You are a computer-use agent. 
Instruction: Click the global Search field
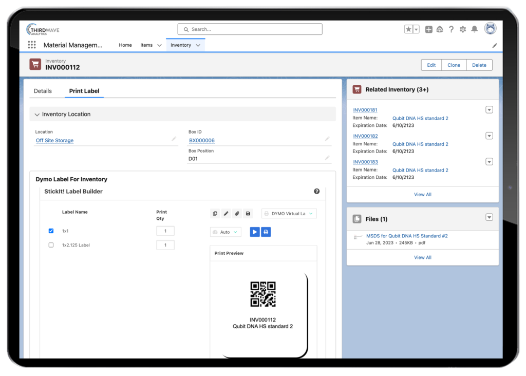(250, 29)
